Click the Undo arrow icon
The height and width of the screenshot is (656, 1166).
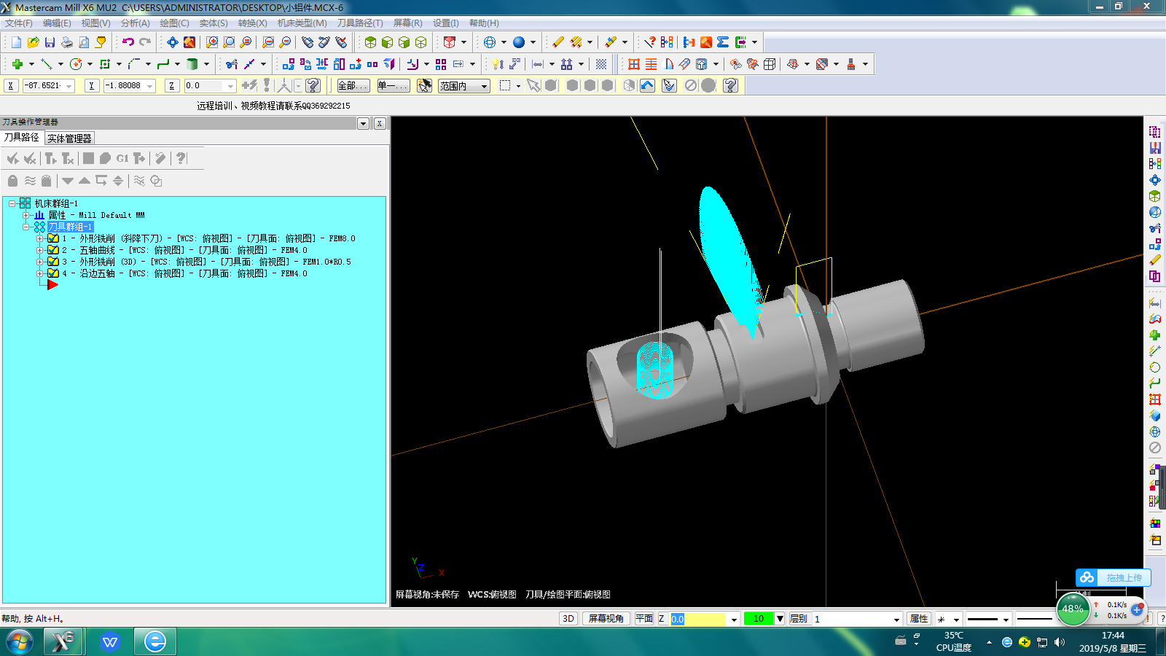pos(128,42)
